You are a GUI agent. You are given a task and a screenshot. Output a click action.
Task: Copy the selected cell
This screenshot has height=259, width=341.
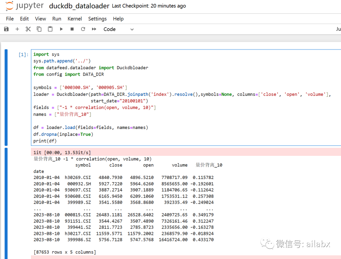tap(39, 29)
